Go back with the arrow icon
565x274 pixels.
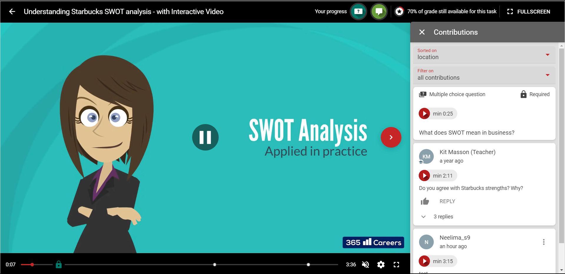[12, 11]
